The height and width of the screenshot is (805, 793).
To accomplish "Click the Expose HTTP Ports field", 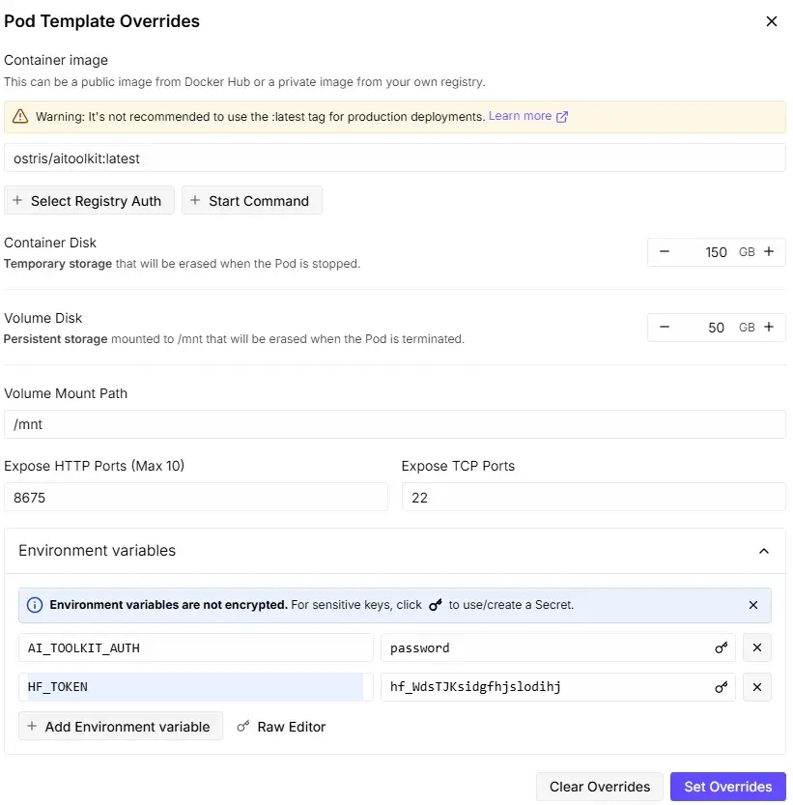I will [196, 498].
